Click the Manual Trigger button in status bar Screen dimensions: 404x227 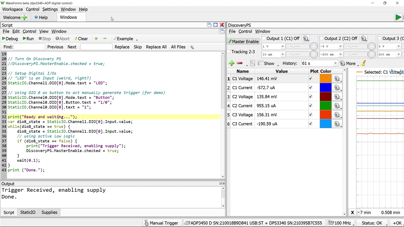coord(161,223)
